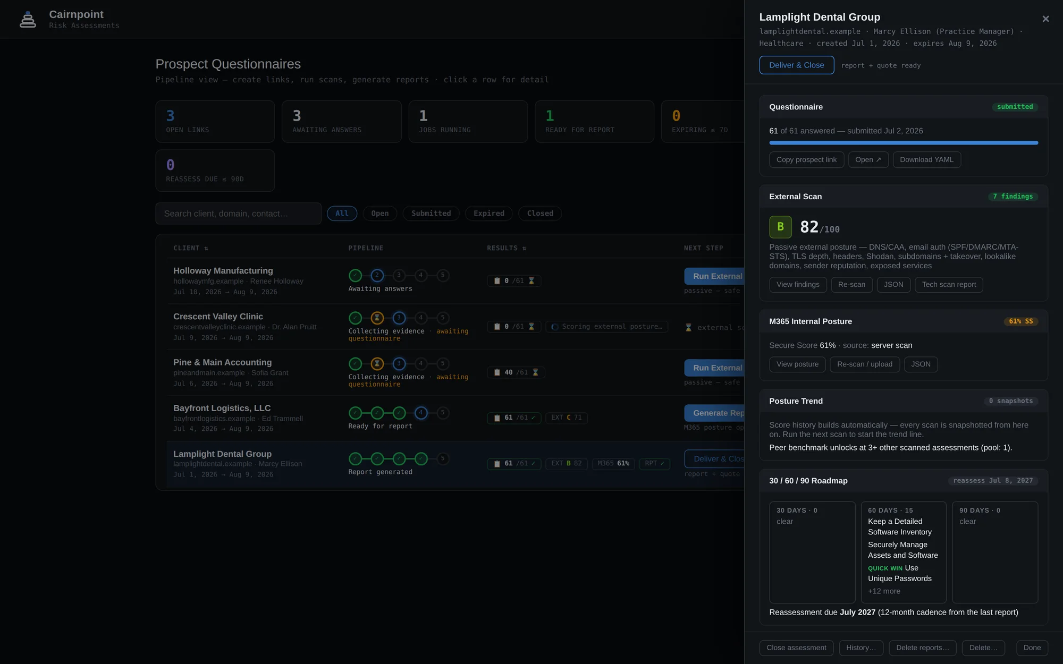Click Delete reports button
Screen dimensions: 1063x664
click(922, 648)
